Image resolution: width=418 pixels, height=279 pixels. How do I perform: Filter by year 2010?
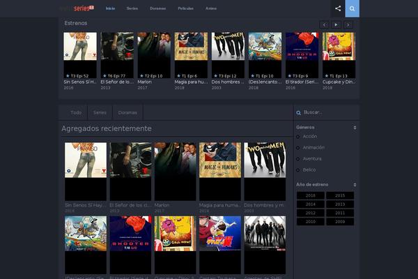click(311, 222)
